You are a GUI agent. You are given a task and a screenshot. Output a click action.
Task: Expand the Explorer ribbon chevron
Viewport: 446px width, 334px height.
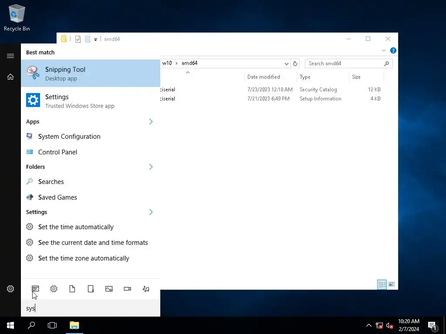(383, 50)
